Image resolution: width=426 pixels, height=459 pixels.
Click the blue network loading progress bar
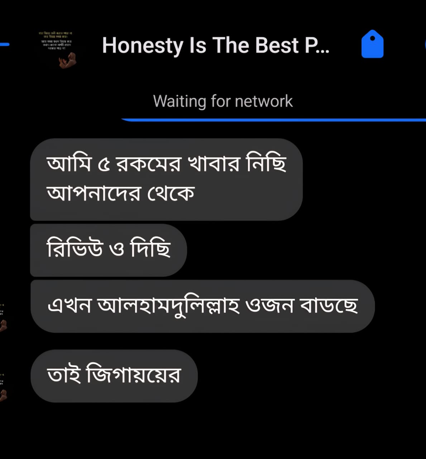pyautogui.click(x=273, y=120)
